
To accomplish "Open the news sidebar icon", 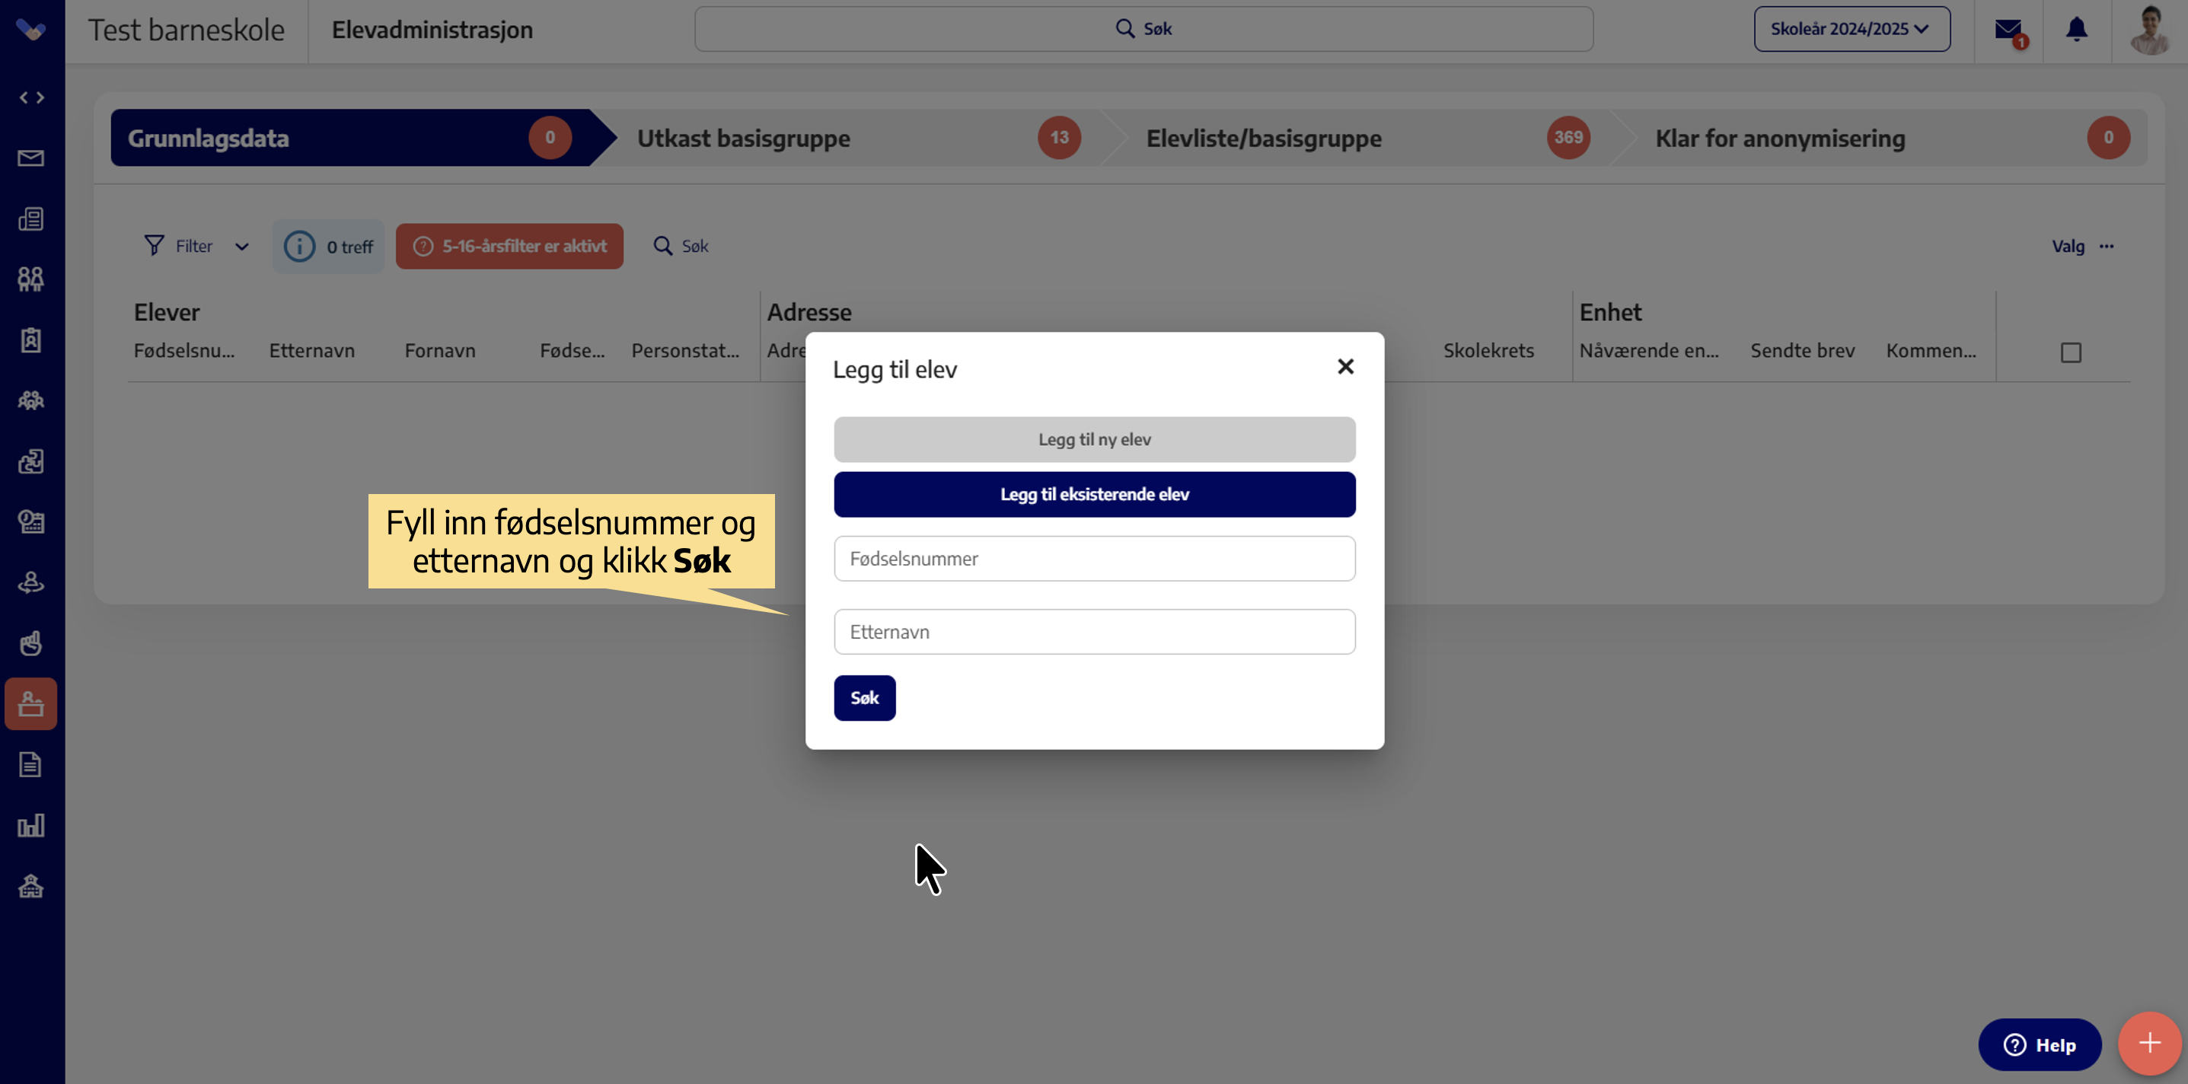I will 31,219.
